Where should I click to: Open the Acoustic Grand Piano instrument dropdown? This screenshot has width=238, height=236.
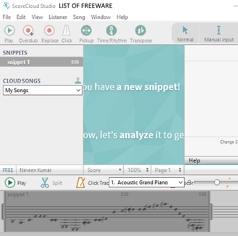(147, 183)
